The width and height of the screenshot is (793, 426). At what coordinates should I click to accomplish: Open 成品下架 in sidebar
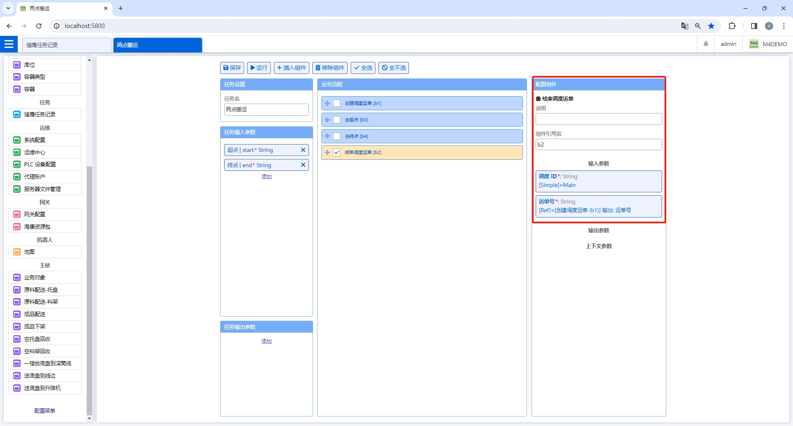[x=45, y=327]
